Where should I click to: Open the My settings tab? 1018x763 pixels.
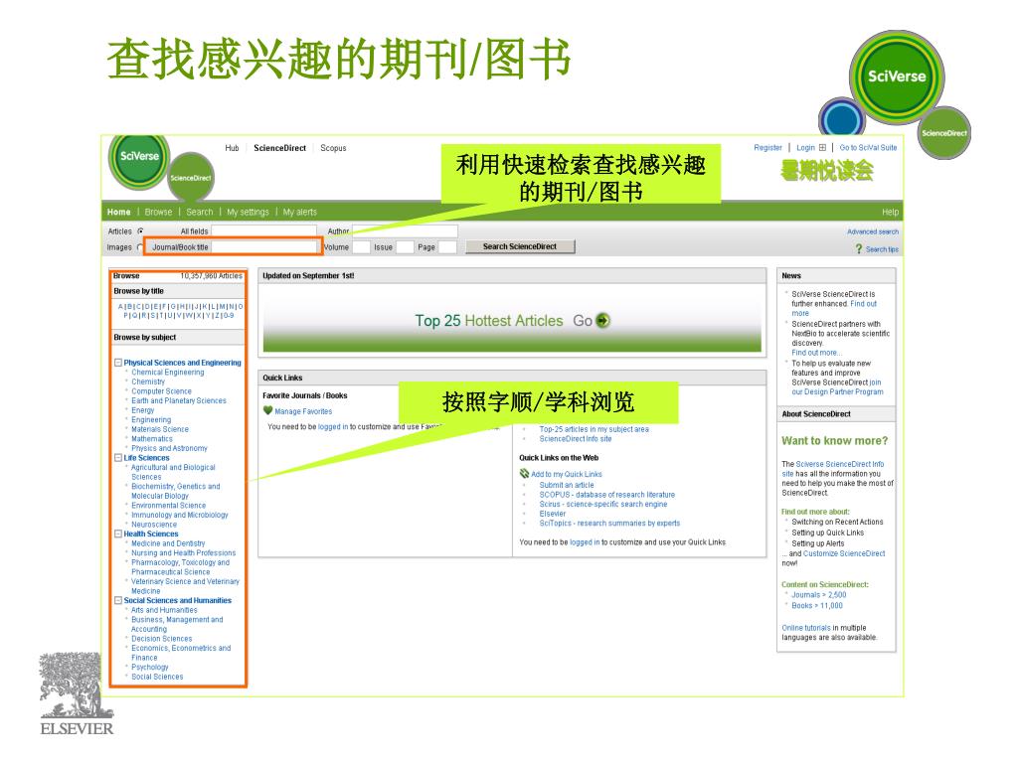(248, 213)
